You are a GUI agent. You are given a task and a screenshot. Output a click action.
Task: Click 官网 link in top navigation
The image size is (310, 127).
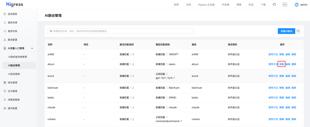coord(176,5)
